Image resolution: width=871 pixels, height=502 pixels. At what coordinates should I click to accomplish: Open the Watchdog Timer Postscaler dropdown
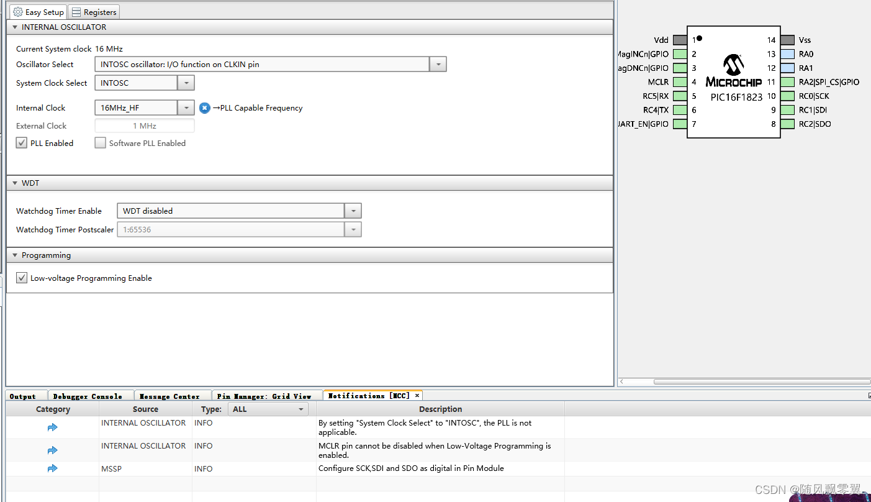[x=353, y=230]
